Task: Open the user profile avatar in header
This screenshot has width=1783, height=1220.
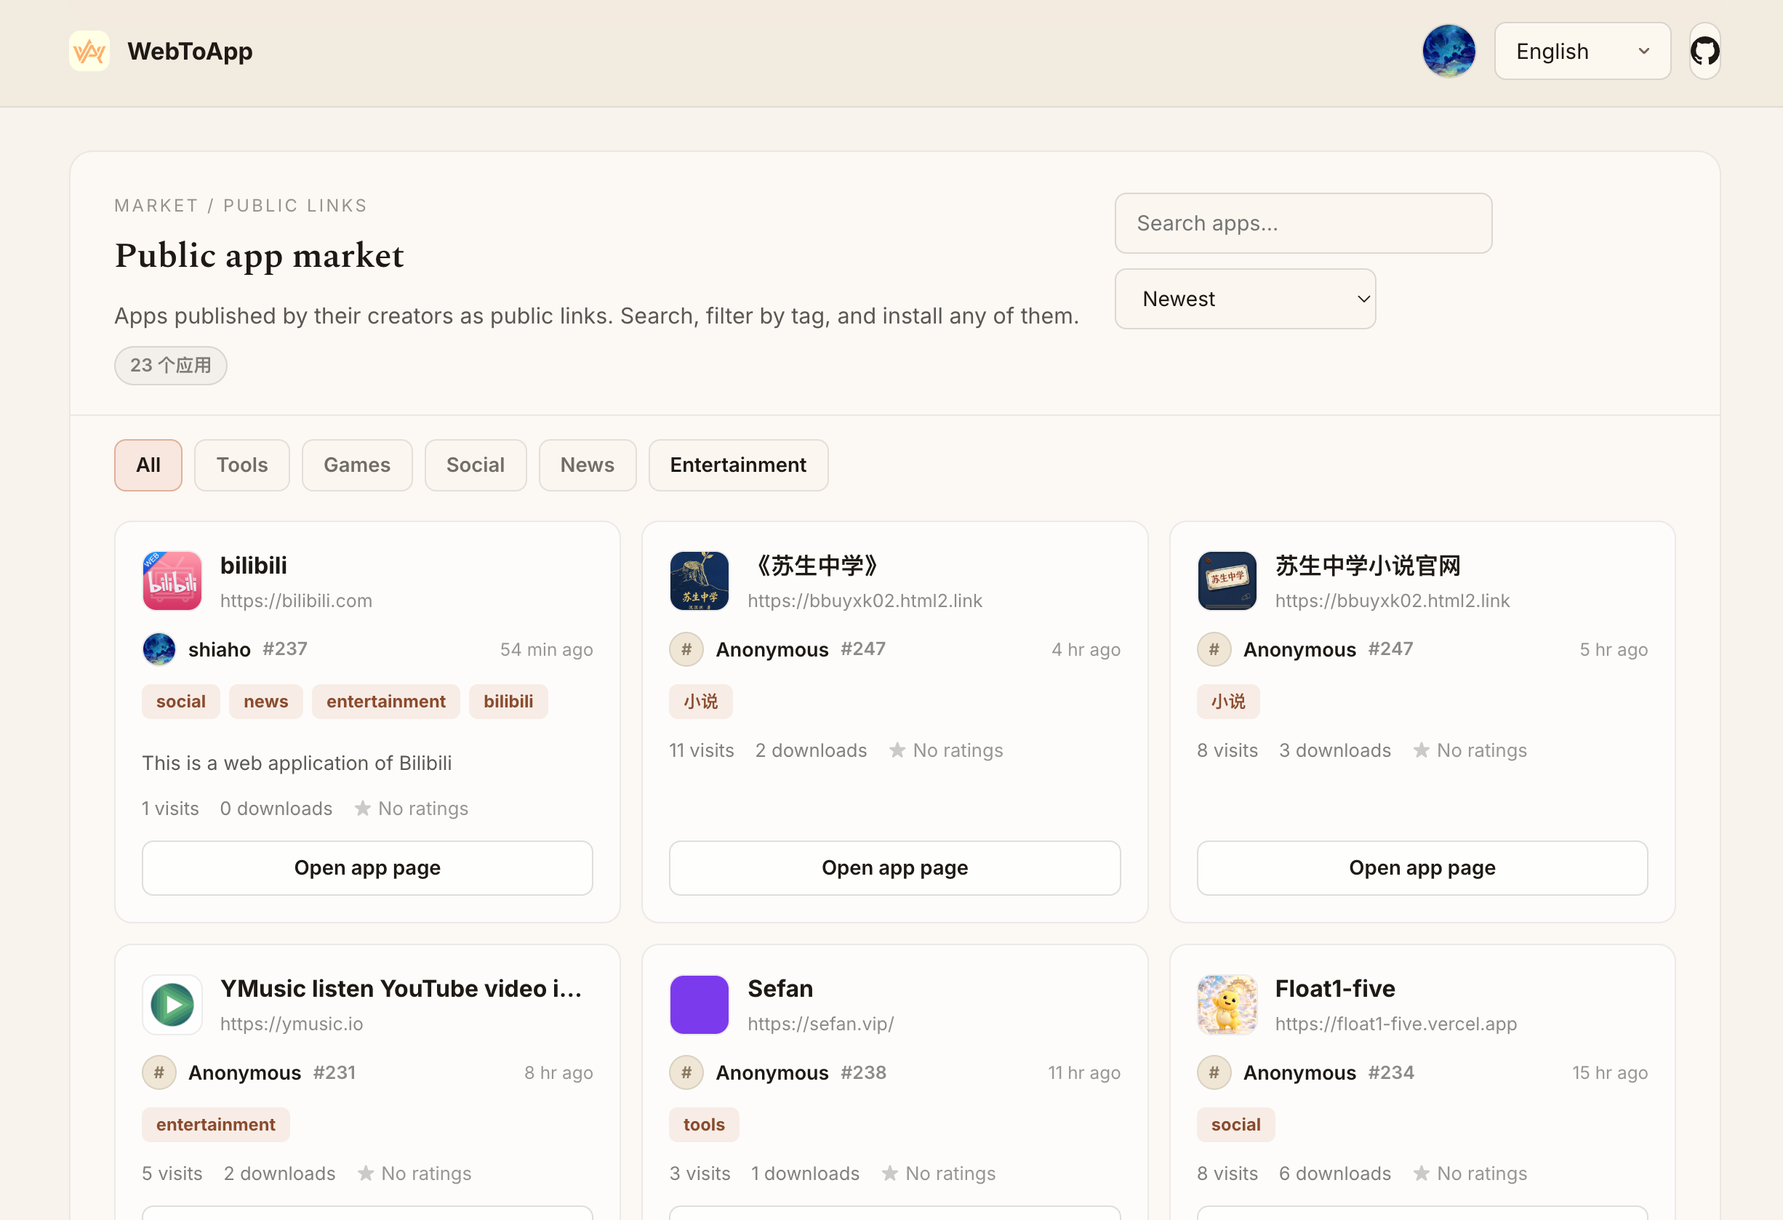Action: (1449, 52)
